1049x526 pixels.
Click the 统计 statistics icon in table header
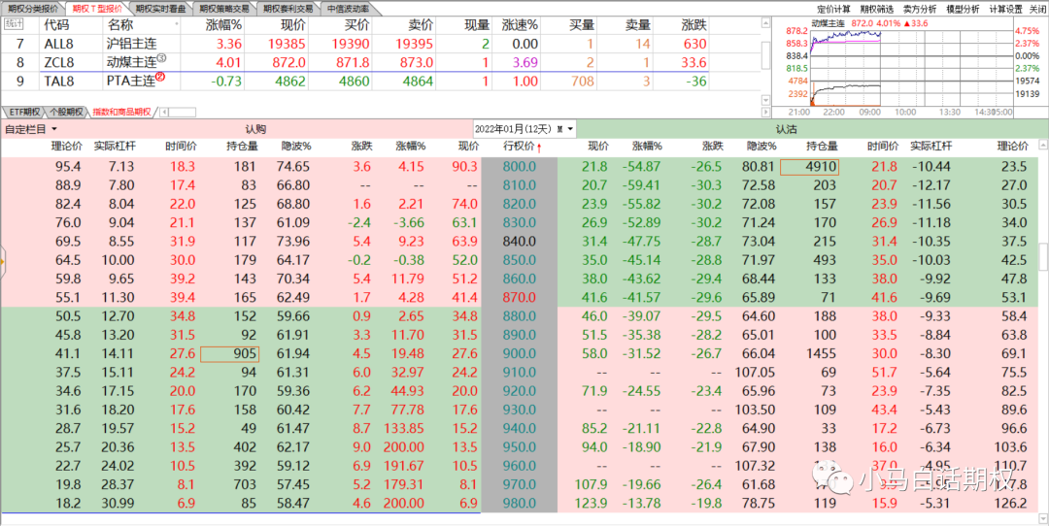click(15, 23)
